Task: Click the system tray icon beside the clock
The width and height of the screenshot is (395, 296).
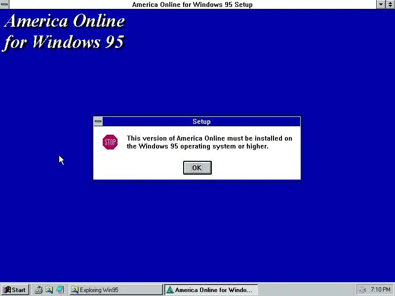Action: [x=362, y=290]
